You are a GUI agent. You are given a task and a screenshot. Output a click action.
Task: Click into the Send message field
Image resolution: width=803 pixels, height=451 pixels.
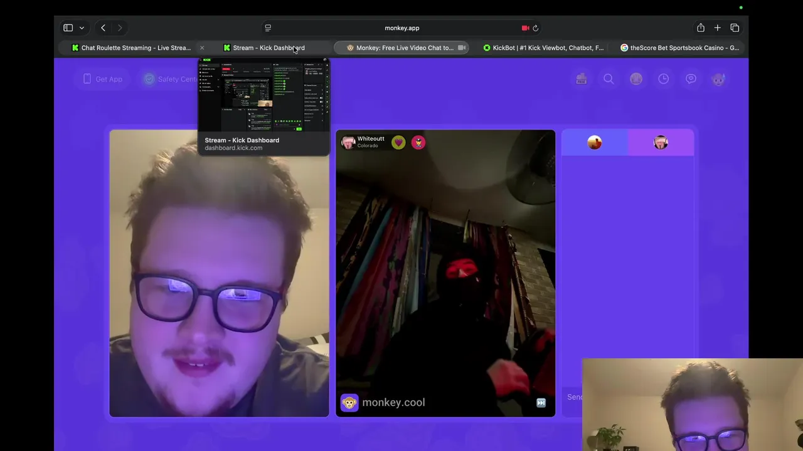tap(573, 397)
